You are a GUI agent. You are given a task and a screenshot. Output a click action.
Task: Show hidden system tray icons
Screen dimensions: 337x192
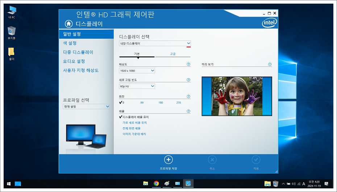click(283, 184)
